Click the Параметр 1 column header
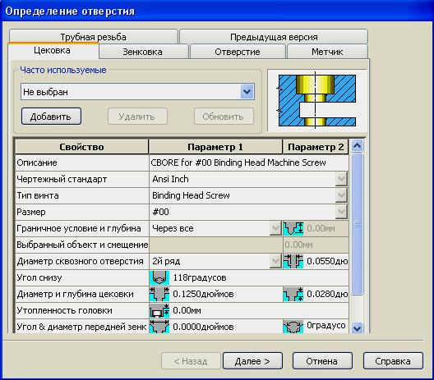Viewport: 434px width, 380px height. tap(215, 147)
